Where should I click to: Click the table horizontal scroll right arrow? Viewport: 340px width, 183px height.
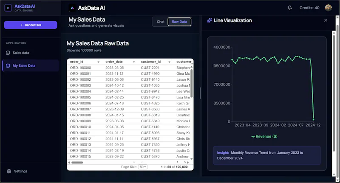[188, 163]
